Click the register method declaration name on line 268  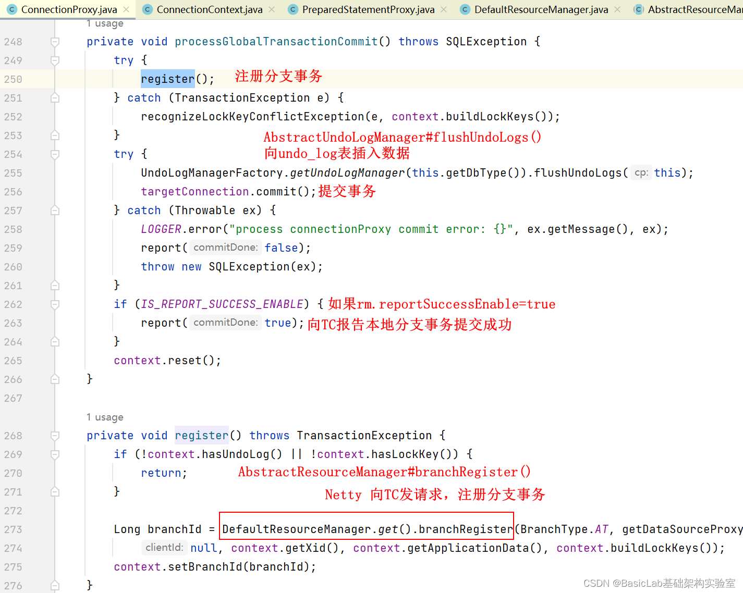[202, 436]
